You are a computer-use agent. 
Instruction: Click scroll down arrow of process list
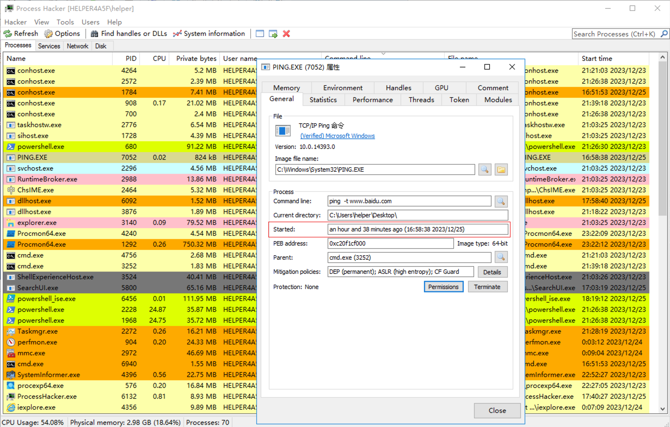tap(662, 409)
